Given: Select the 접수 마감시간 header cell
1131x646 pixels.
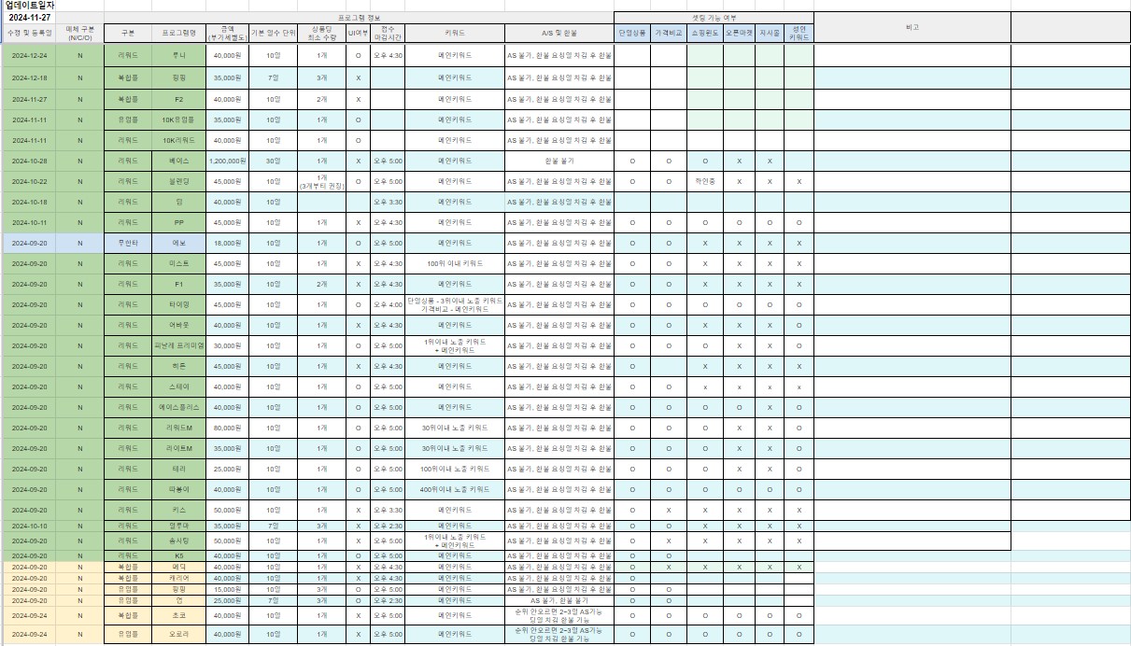Looking at the screenshot, I should pyautogui.click(x=388, y=32).
